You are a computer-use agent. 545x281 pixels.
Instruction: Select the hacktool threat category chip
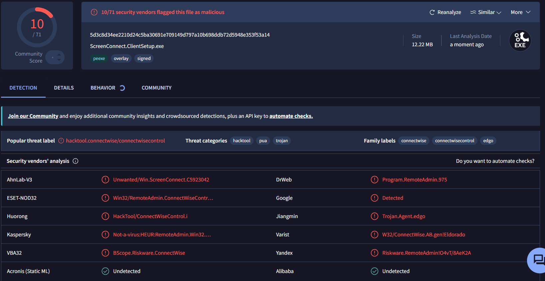242,141
